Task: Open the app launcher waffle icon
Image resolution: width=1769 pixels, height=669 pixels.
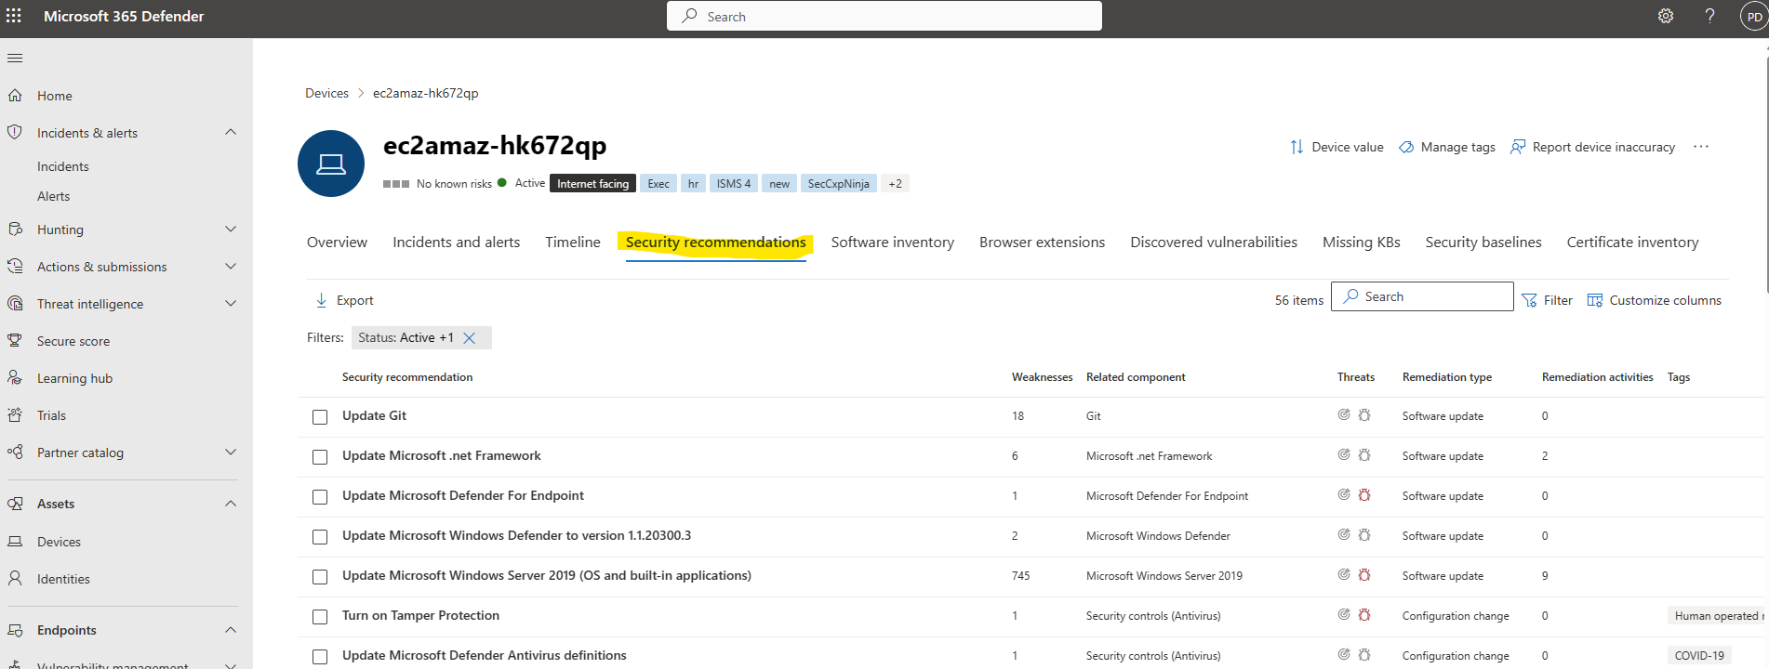Action: [14, 16]
